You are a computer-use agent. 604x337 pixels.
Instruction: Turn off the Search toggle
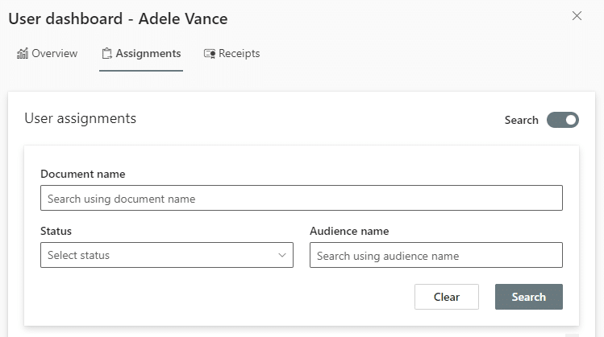pos(562,120)
